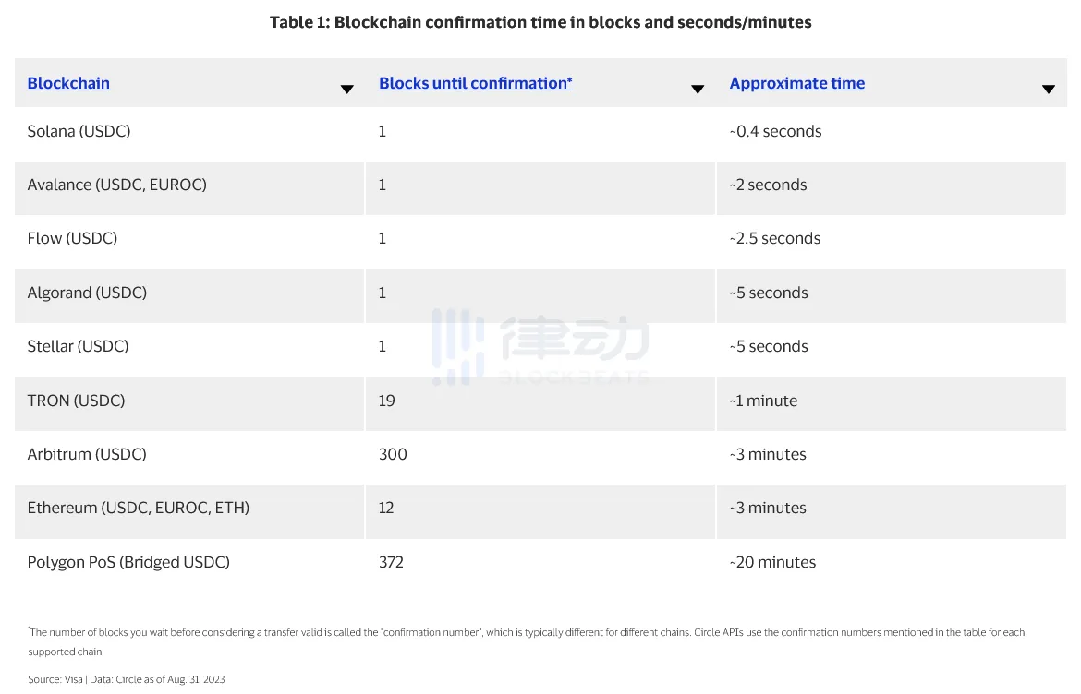Select the Solana (USDC) row cell
Image resolution: width=1081 pixels, height=694 pixels.
(79, 131)
